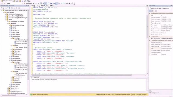Expand the Диаграммы баз данных folder
173x97 pixels.
point(7,22)
